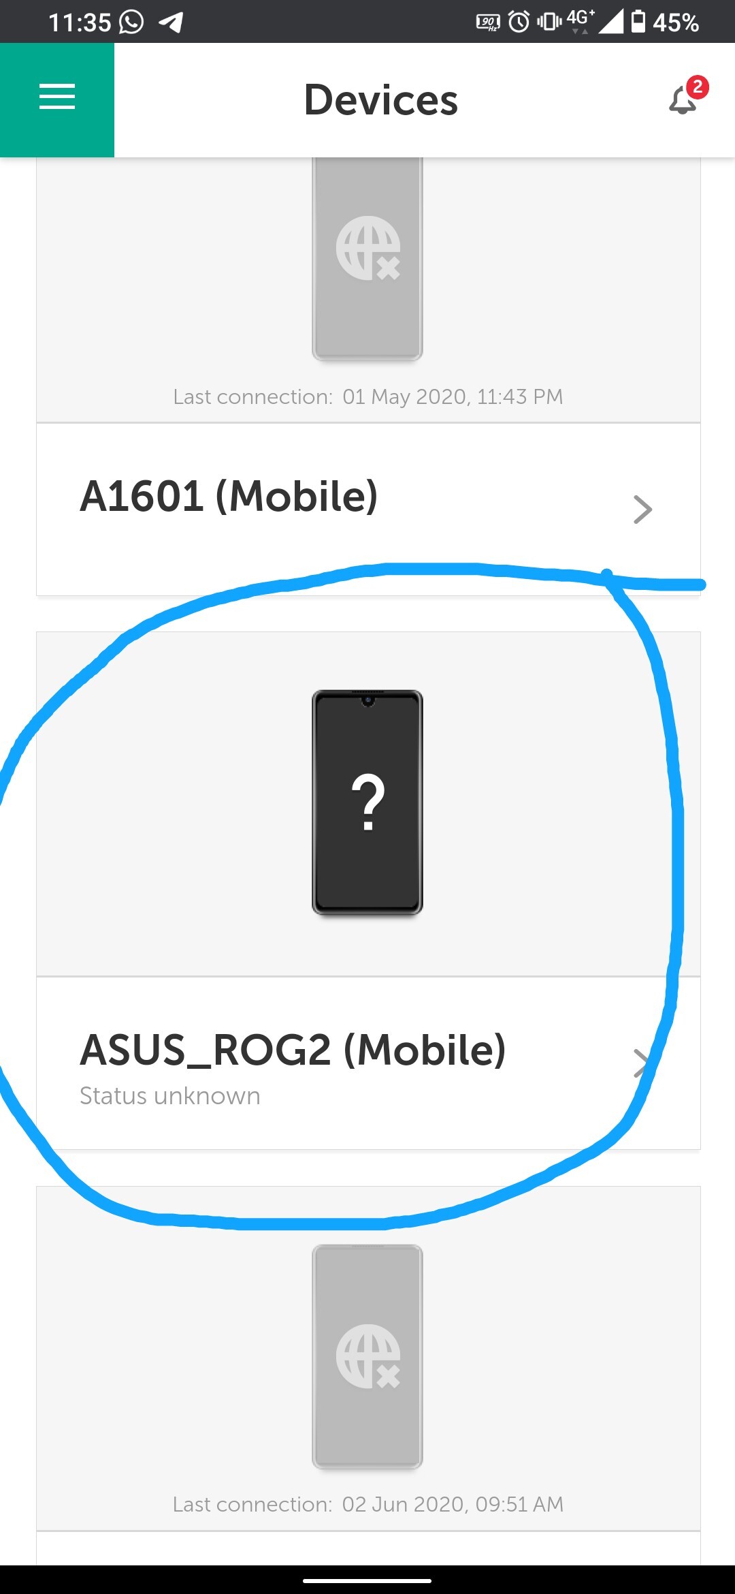
Task: Tap the Status unknown label
Action: 170,1096
